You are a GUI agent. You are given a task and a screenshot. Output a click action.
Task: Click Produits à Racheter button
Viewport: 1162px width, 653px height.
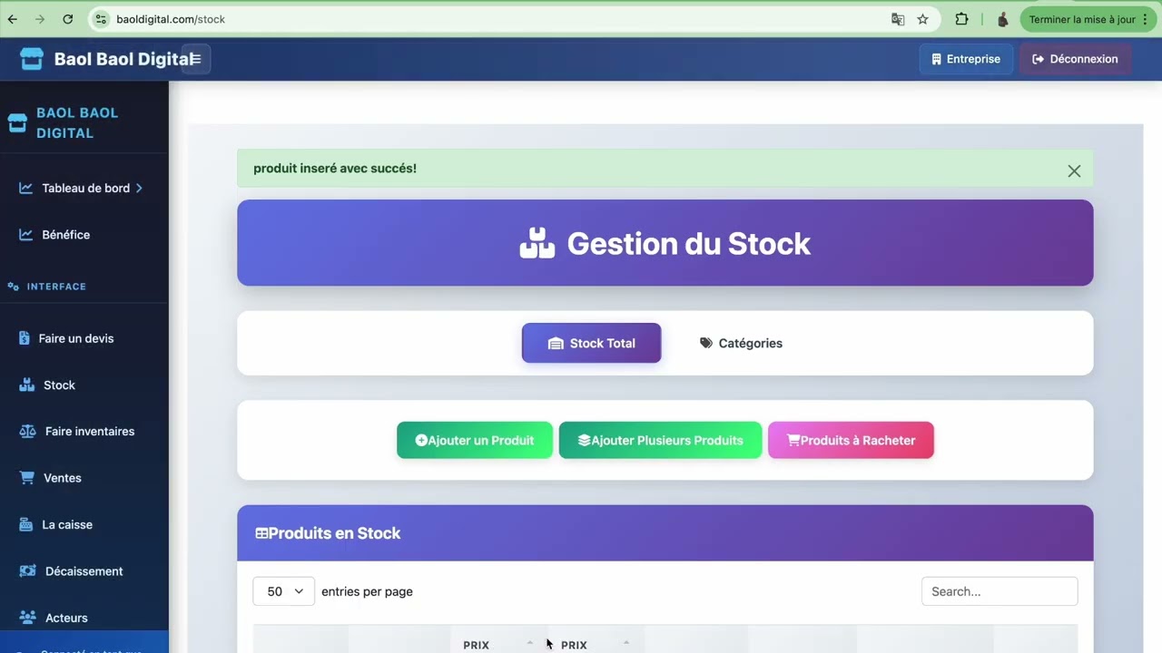tap(851, 441)
